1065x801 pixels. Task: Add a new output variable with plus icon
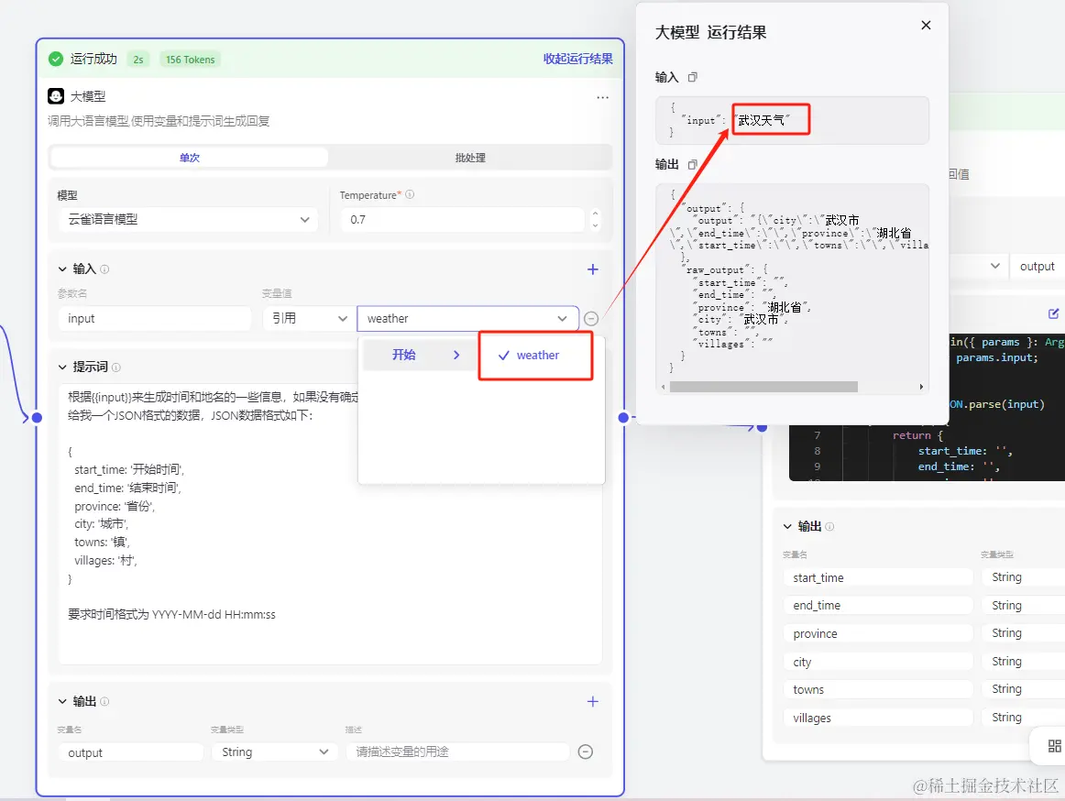click(592, 701)
